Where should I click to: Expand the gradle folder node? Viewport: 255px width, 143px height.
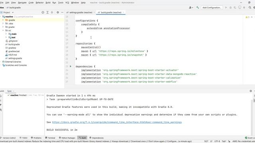(x=3, y=27)
